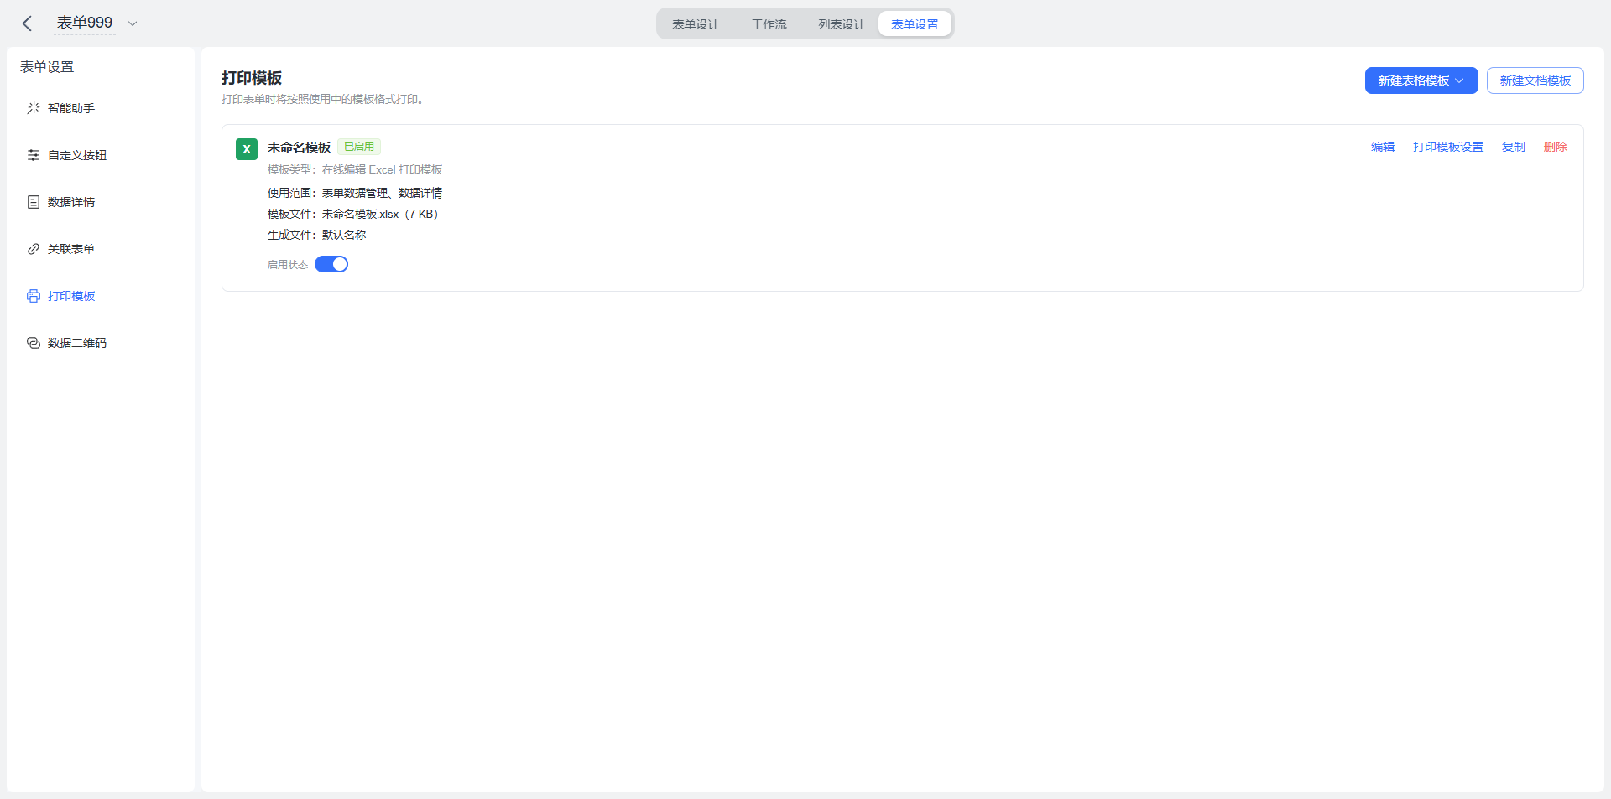Click the 数据二维码 icon

[x=34, y=343]
